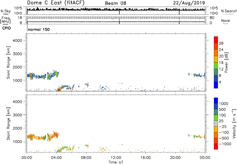Click the 'Slant Range [km]' label of power panel

click(8, 62)
